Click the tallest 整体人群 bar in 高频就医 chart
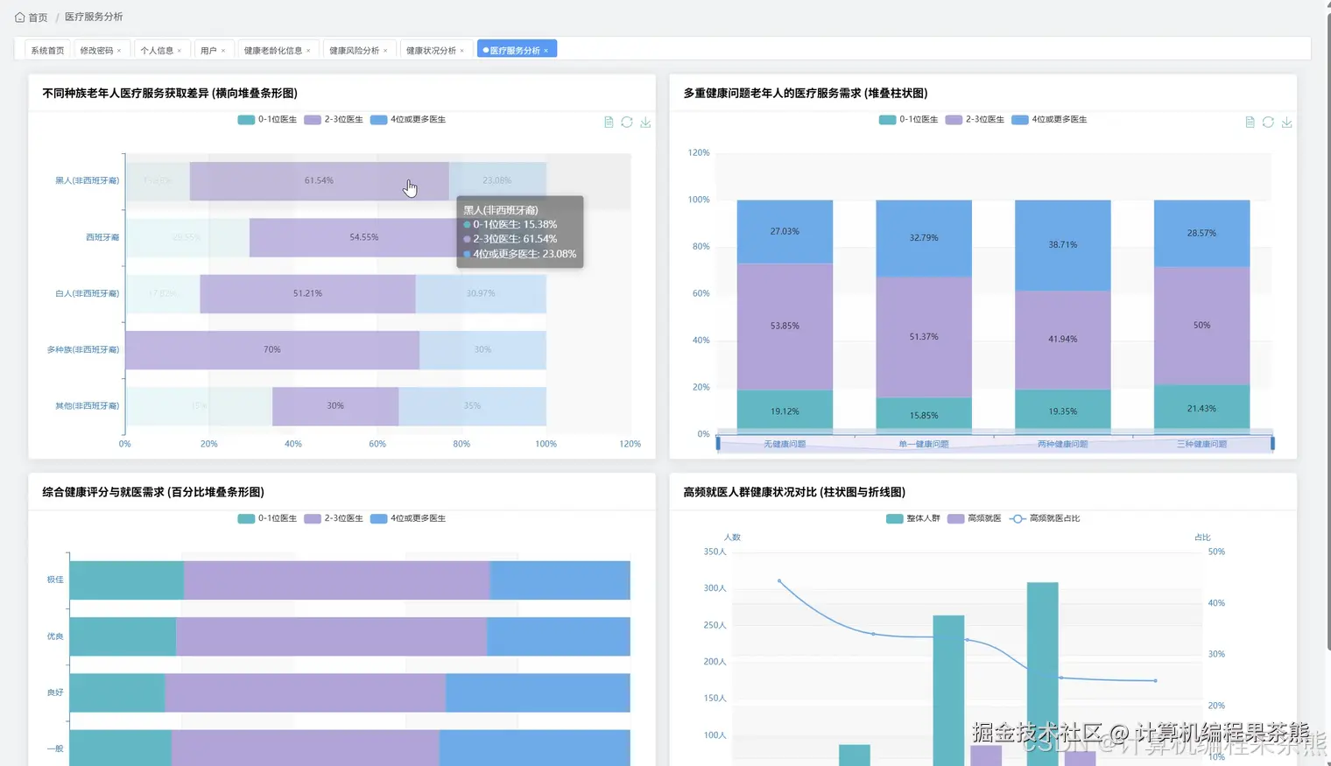The image size is (1331, 766). 1042,673
